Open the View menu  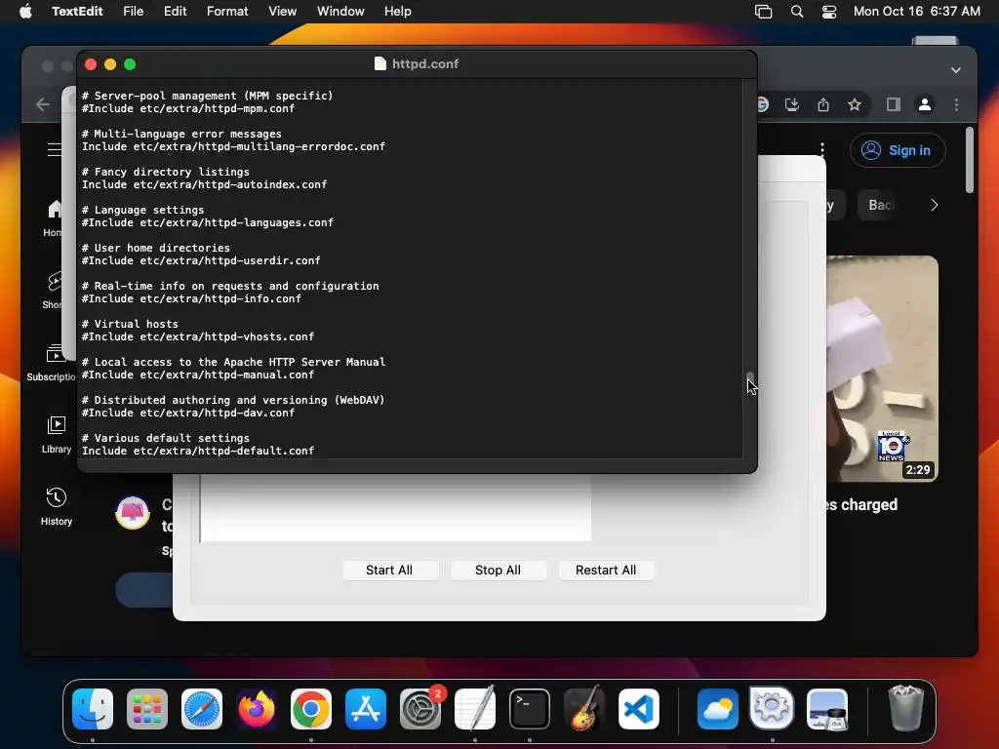tap(282, 11)
